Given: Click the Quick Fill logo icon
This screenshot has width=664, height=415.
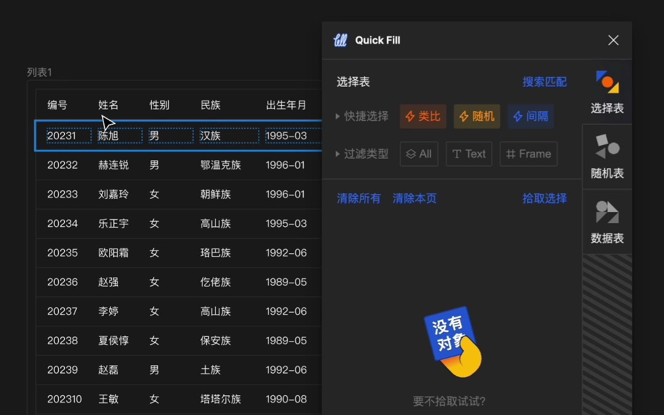Looking at the screenshot, I should tap(340, 40).
